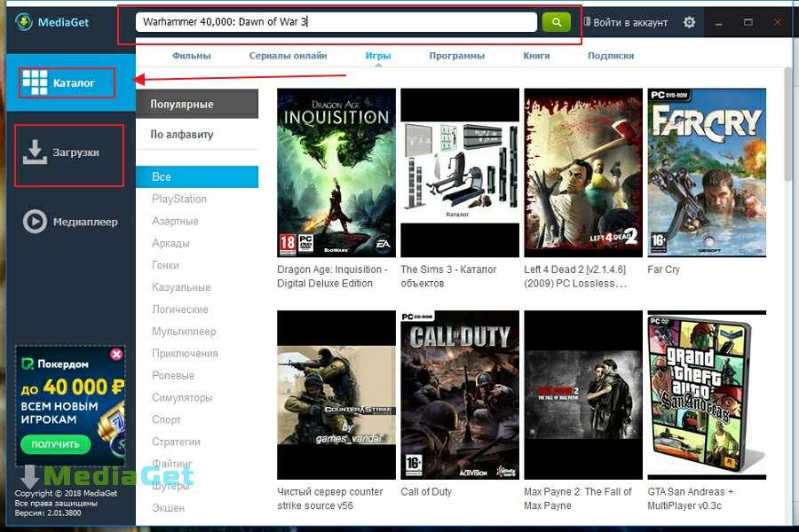Open the Книги tab
This screenshot has width=799, height=532.
[x=536, y=56]
